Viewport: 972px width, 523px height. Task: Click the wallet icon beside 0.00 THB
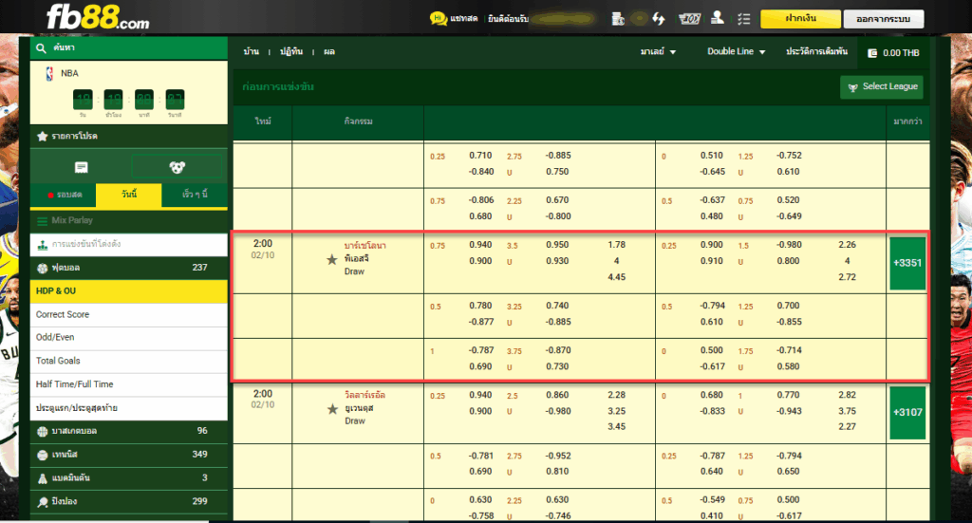pyautogui.click(x=872, y=53)
